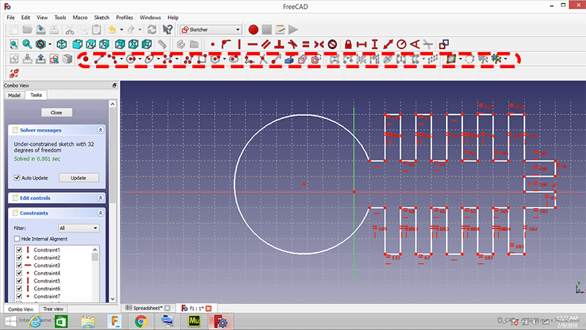Select the Extend Edge tool
Image resolution: width=586 pixels, height=330 pixels.
pyautogui.click(x=276, y=59)
